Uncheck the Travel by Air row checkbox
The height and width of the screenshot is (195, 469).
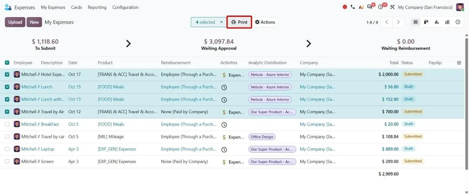[x=7, y=112]
